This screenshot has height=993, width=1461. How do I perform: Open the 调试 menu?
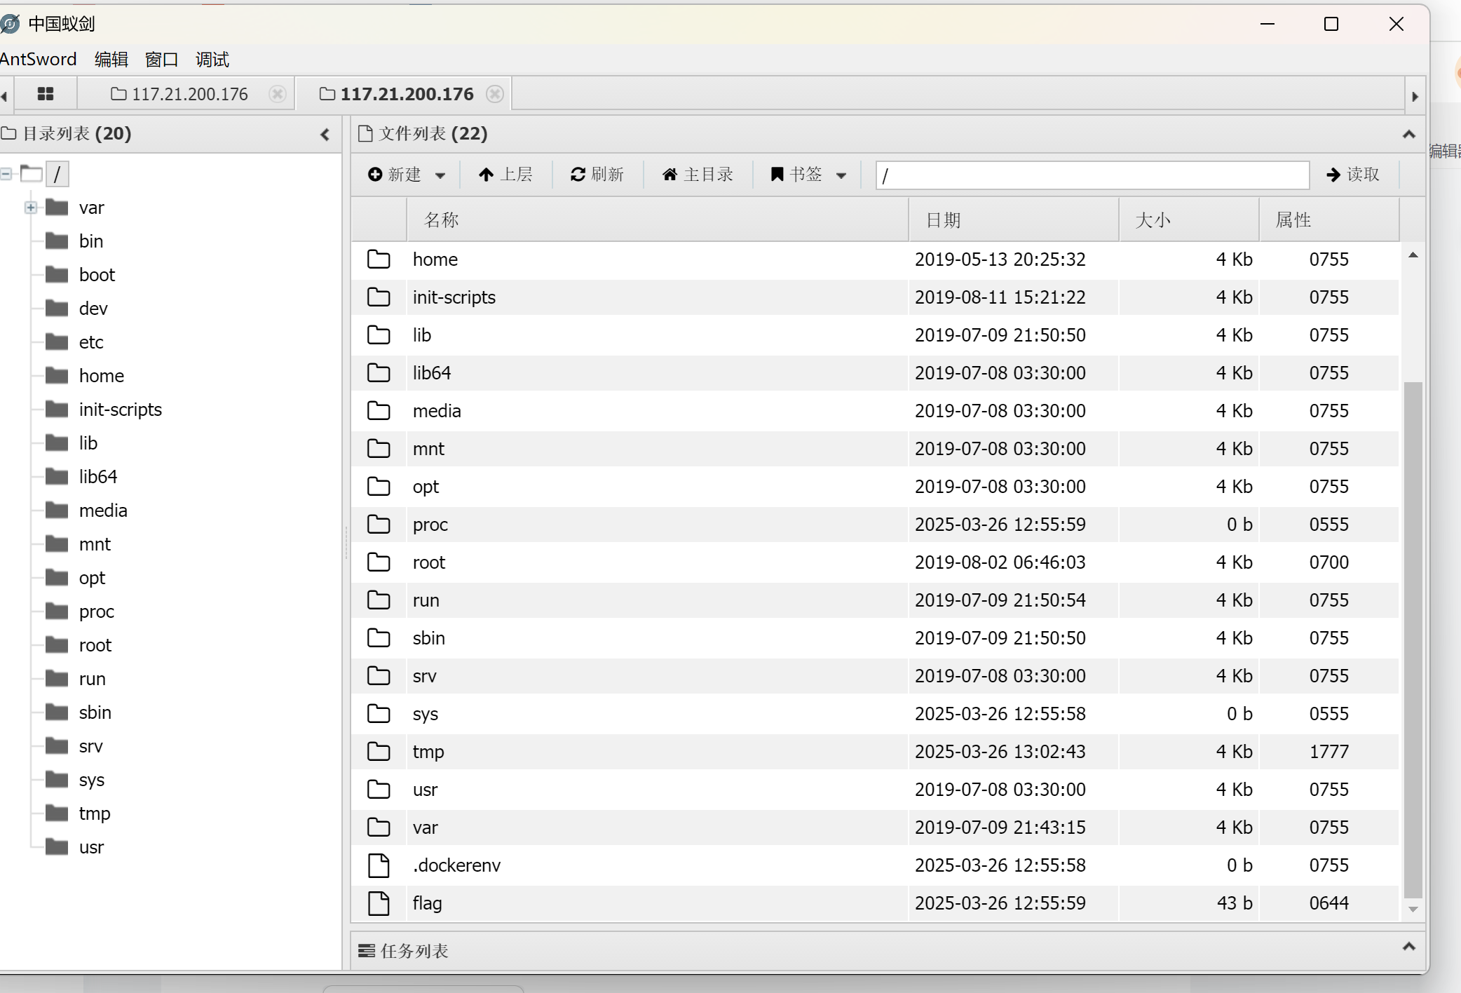212,60
